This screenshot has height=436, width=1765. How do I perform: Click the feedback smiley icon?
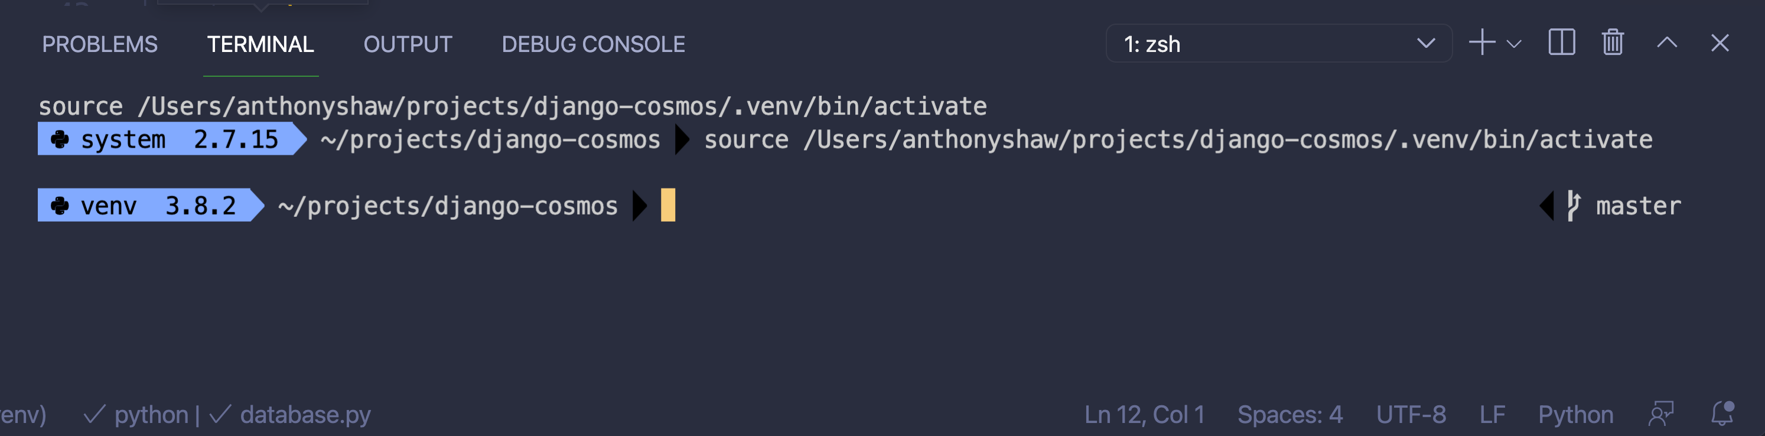tap(1661, 414)
